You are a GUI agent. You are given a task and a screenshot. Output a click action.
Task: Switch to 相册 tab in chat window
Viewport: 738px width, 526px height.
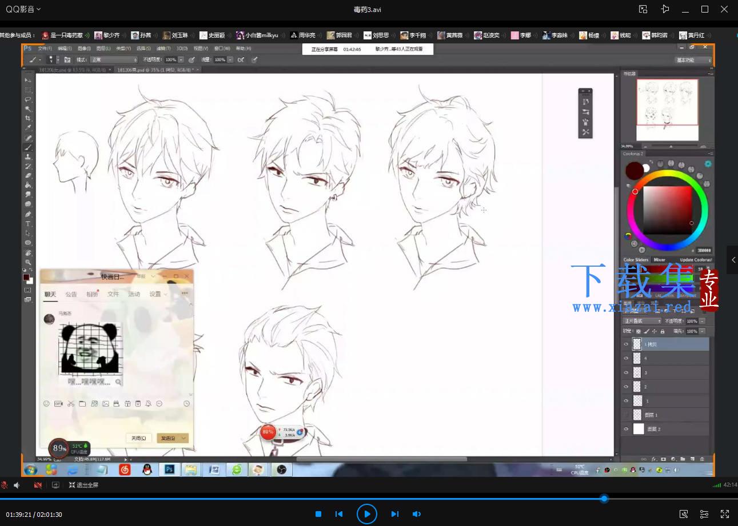tap(92, 294)
